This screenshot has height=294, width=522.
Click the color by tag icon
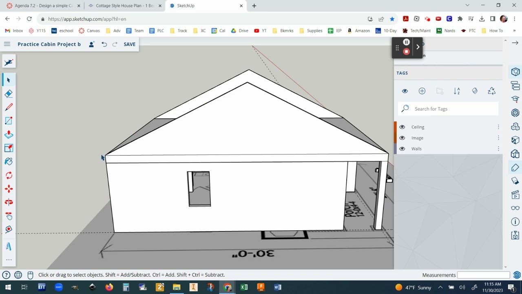coord(474,91)
